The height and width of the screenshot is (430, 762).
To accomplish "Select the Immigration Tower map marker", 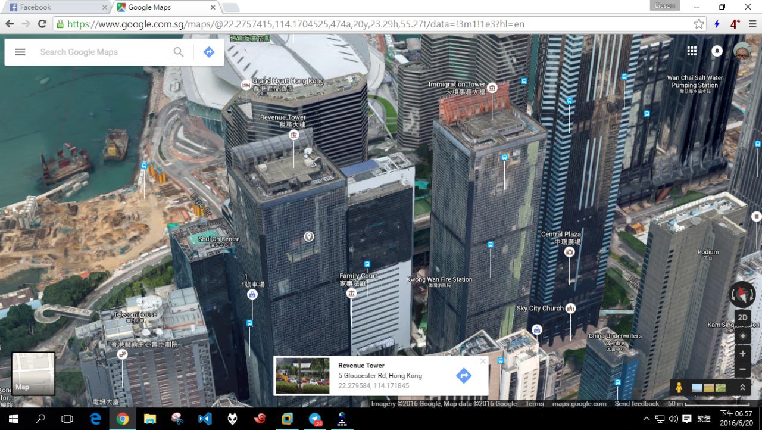I will [492, 88].
